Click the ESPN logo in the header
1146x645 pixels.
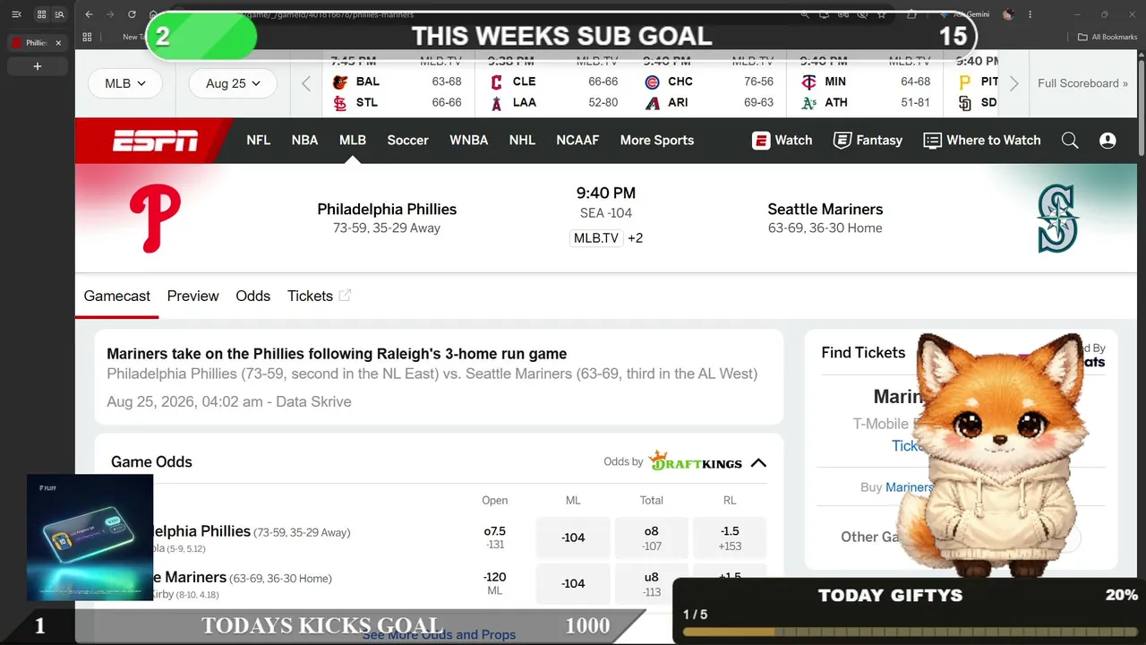(155, 140)
